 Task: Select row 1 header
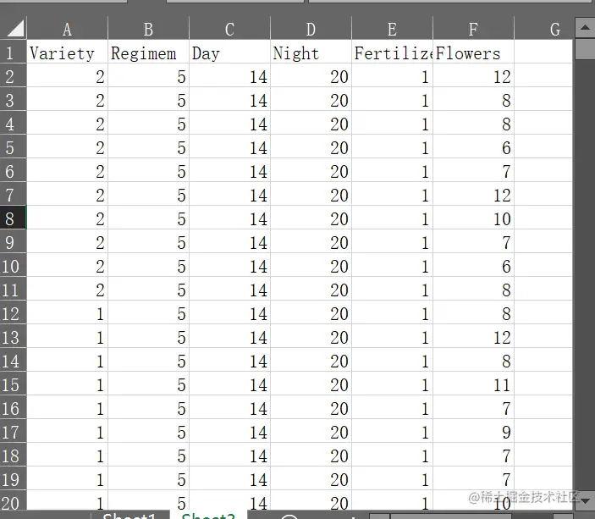click(x=14, y=52)
